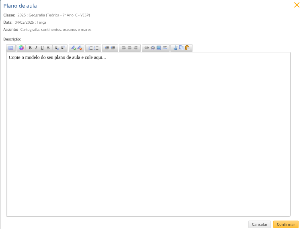Click the 'Data:' label

8,22
